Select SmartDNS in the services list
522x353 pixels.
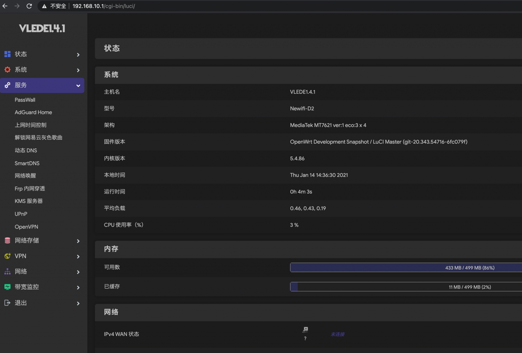[x=27, y=163]
